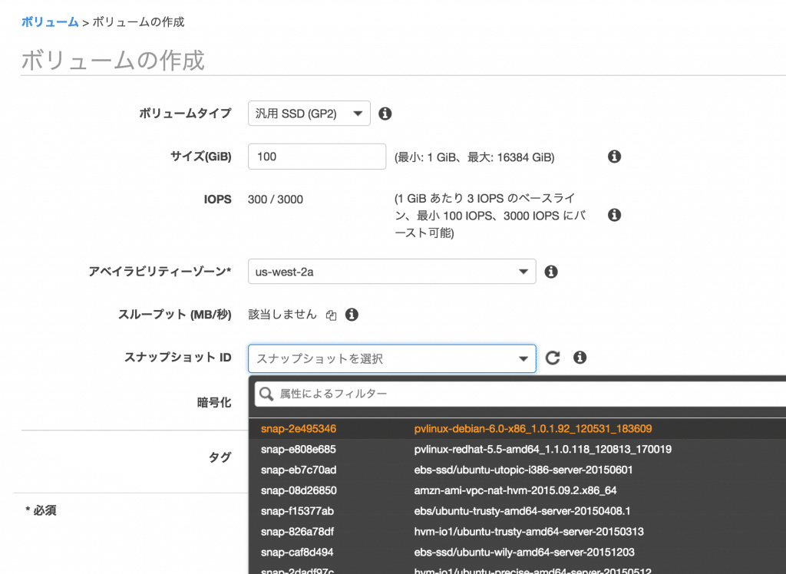This screenshot has height=574, width=786.
Task: Click description pvlinux-debian-6.0-x86_1.0.1.92_120531_183609
Action: [x=533, y=429]
